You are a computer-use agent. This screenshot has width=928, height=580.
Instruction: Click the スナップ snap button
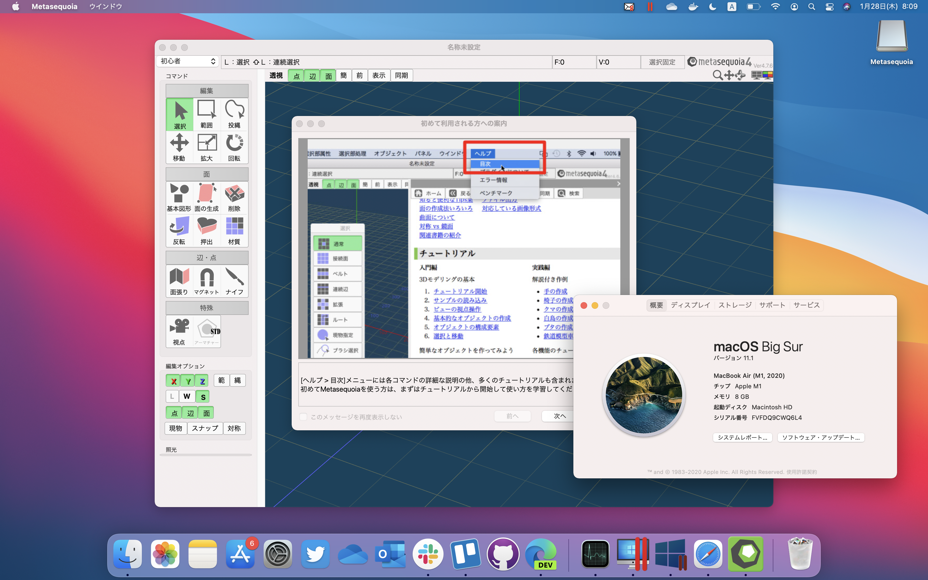click(205, 428)
